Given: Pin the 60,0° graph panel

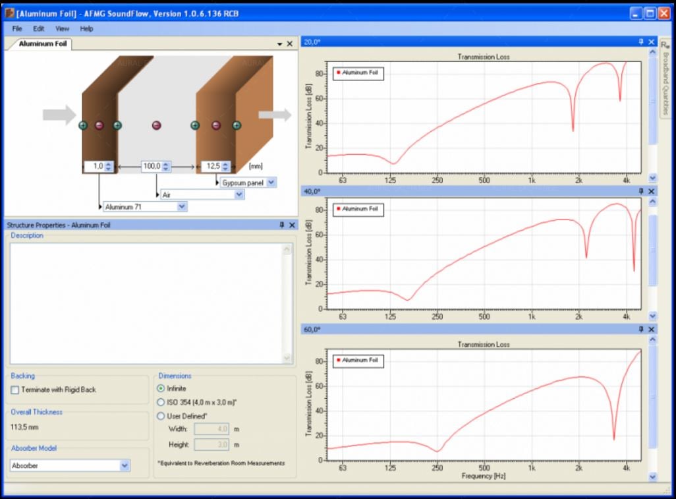Looking at the screenshot, I should [x=640, y=329].
